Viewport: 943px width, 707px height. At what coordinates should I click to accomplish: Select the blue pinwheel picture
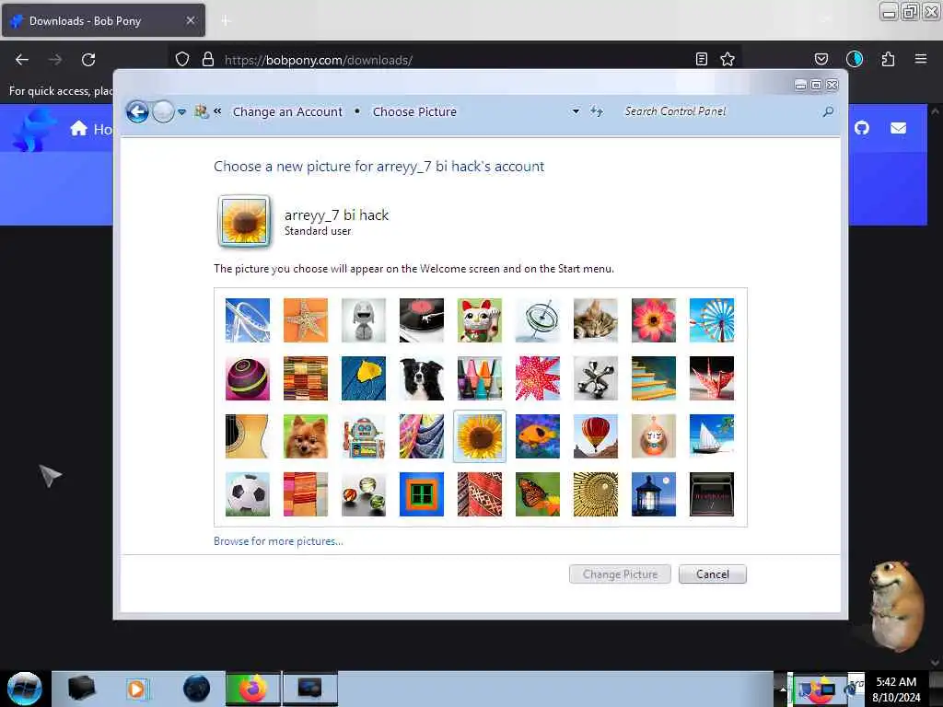click(712, 320)
